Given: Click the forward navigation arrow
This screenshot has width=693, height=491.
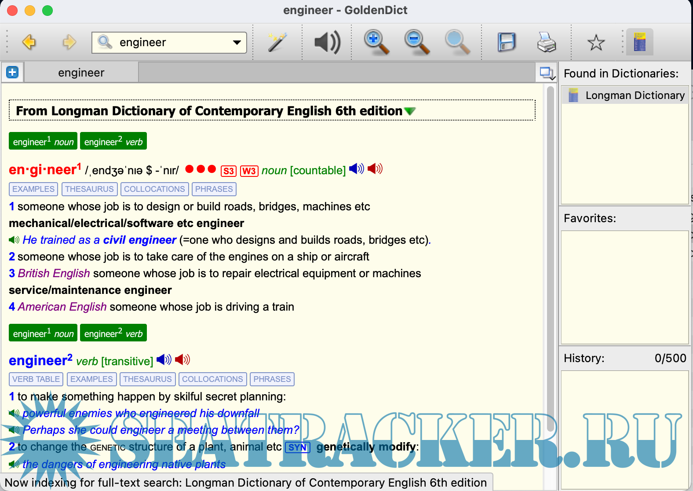Looking at the screenshot, I should pos(69,42).
